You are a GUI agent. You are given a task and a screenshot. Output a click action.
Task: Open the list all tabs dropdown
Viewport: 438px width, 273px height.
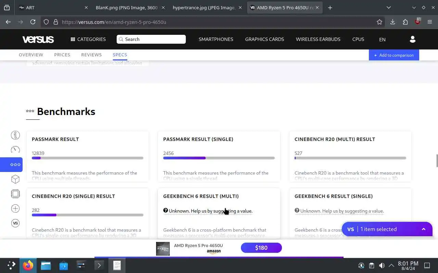point(388,8)
